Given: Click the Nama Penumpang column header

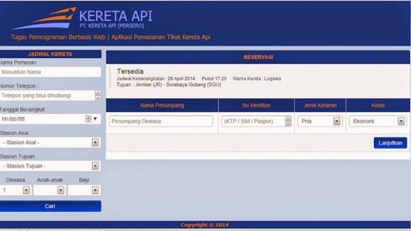Looking at the screenshot, I should click(x=162, y=105).
